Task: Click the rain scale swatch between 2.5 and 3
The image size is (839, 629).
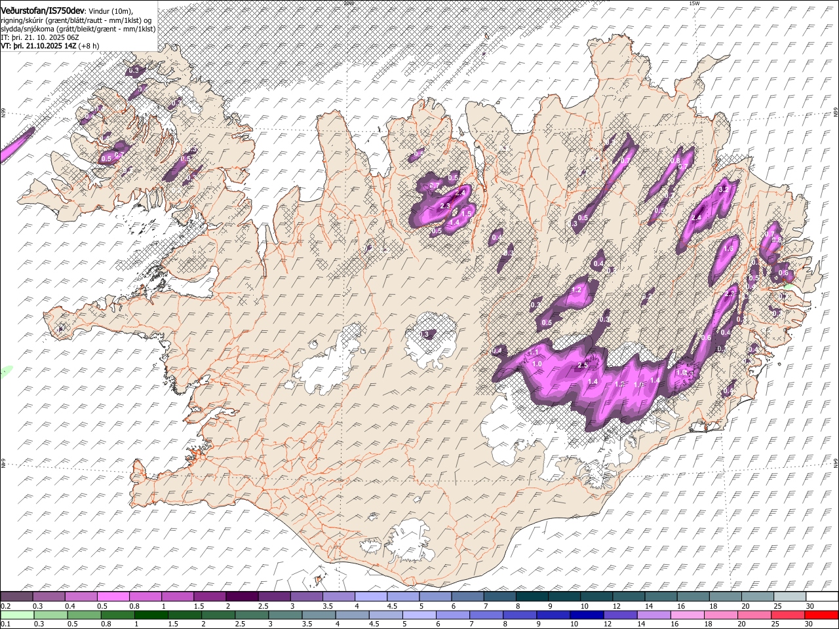Action: (252, 615)
